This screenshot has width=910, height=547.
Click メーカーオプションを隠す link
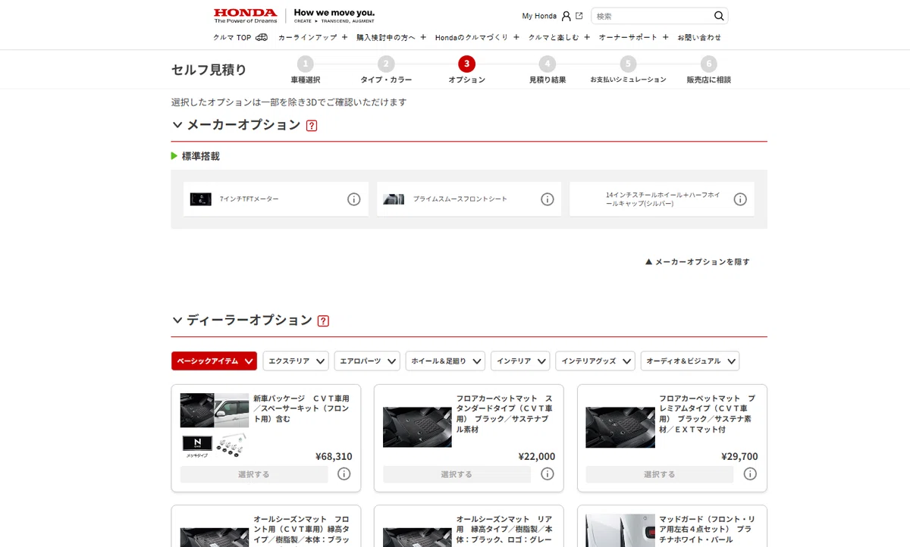click(697, 262)
